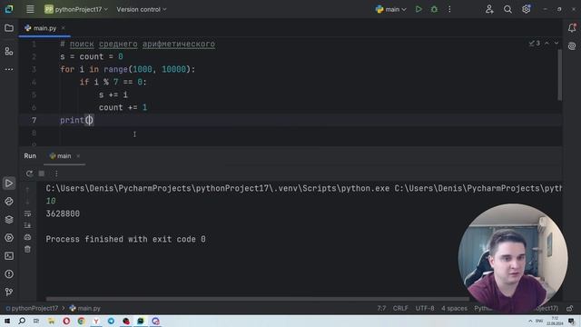Viewport: 581px width, 327px height.
Task: Click the console horizontal scrollbar
Action: (x=257, y=299)
